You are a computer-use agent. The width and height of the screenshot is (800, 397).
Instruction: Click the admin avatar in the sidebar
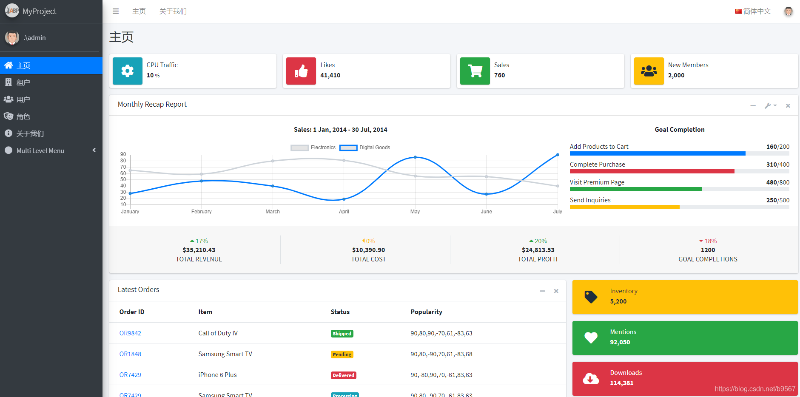(12, 37)
